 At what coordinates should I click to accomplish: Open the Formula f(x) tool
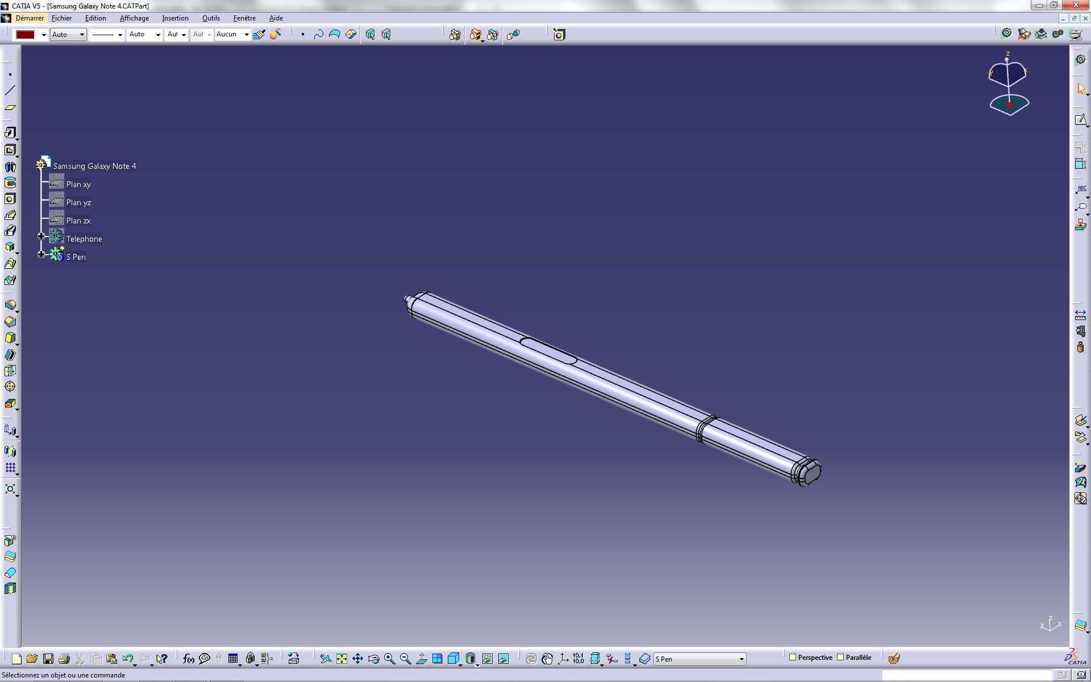(x=189, y=659)
